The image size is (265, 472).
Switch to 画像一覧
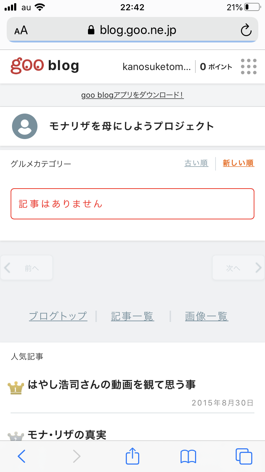tap(207, 316)
